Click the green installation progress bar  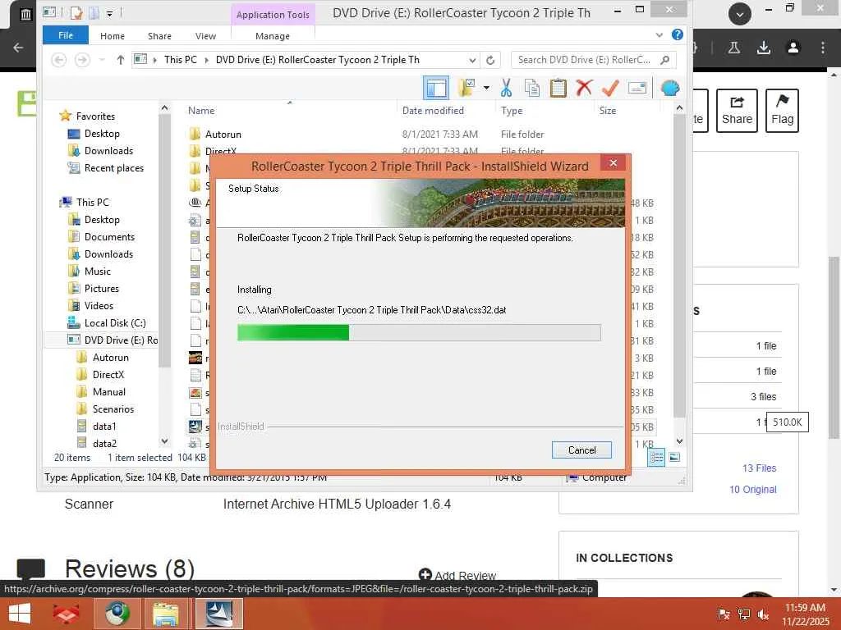(x=419, y=333)
